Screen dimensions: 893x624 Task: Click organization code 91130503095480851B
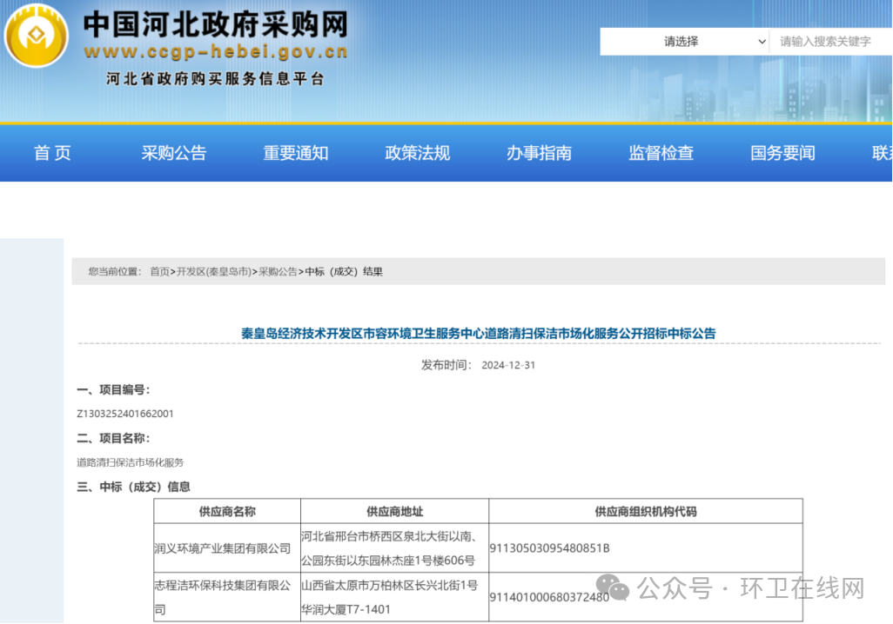[x=549, y=548]
